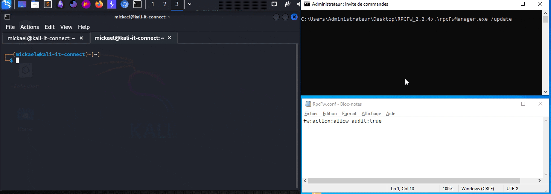The image size is (551, 194).
Task: Open Notepad Aide menu
Action: point(391,114)
